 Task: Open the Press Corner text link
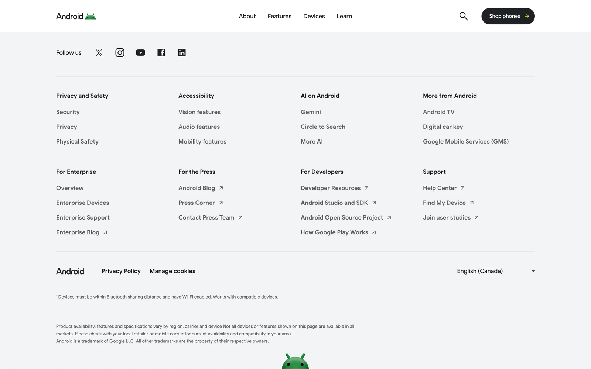[x=197, y=203]
